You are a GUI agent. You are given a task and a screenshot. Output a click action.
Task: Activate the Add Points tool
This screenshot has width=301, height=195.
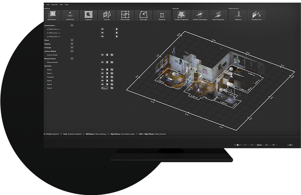point(70,16)
